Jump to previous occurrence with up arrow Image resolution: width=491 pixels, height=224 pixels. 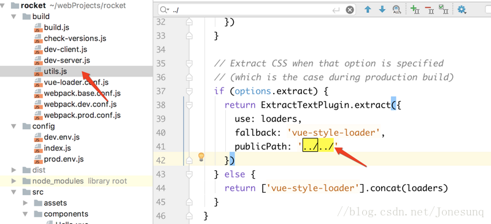click(x=368, y=10)
